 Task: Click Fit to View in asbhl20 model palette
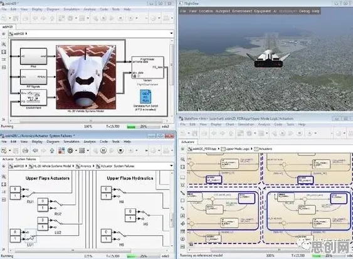pos(4,52)
